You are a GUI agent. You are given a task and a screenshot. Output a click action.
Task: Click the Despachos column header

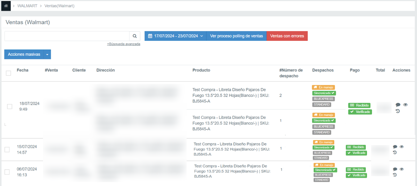(323, 70)
